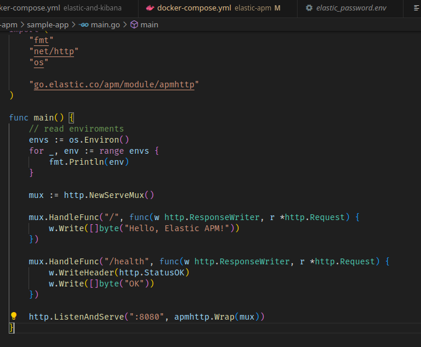421x347 pixels.
Task: Click the "// read enviroments" comment line
Action: [76, 129]
